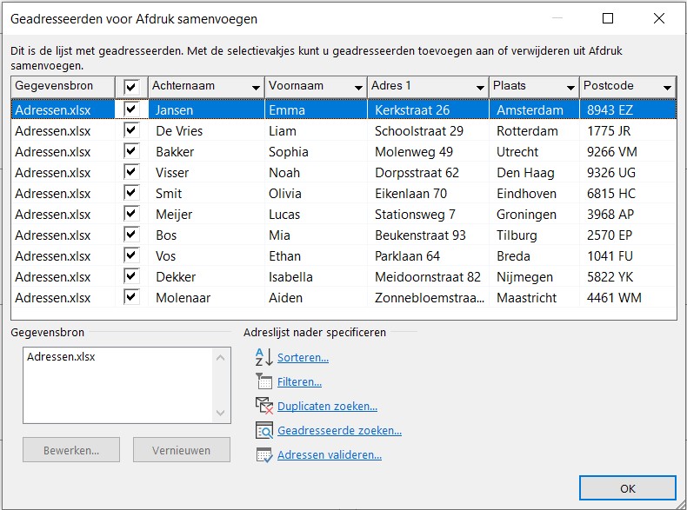Select the Meidoornstraat 82 address cell

[428, 277]
